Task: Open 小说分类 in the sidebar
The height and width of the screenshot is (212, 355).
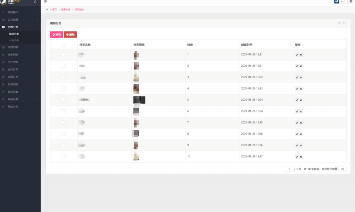Action: tap(14, 40)
